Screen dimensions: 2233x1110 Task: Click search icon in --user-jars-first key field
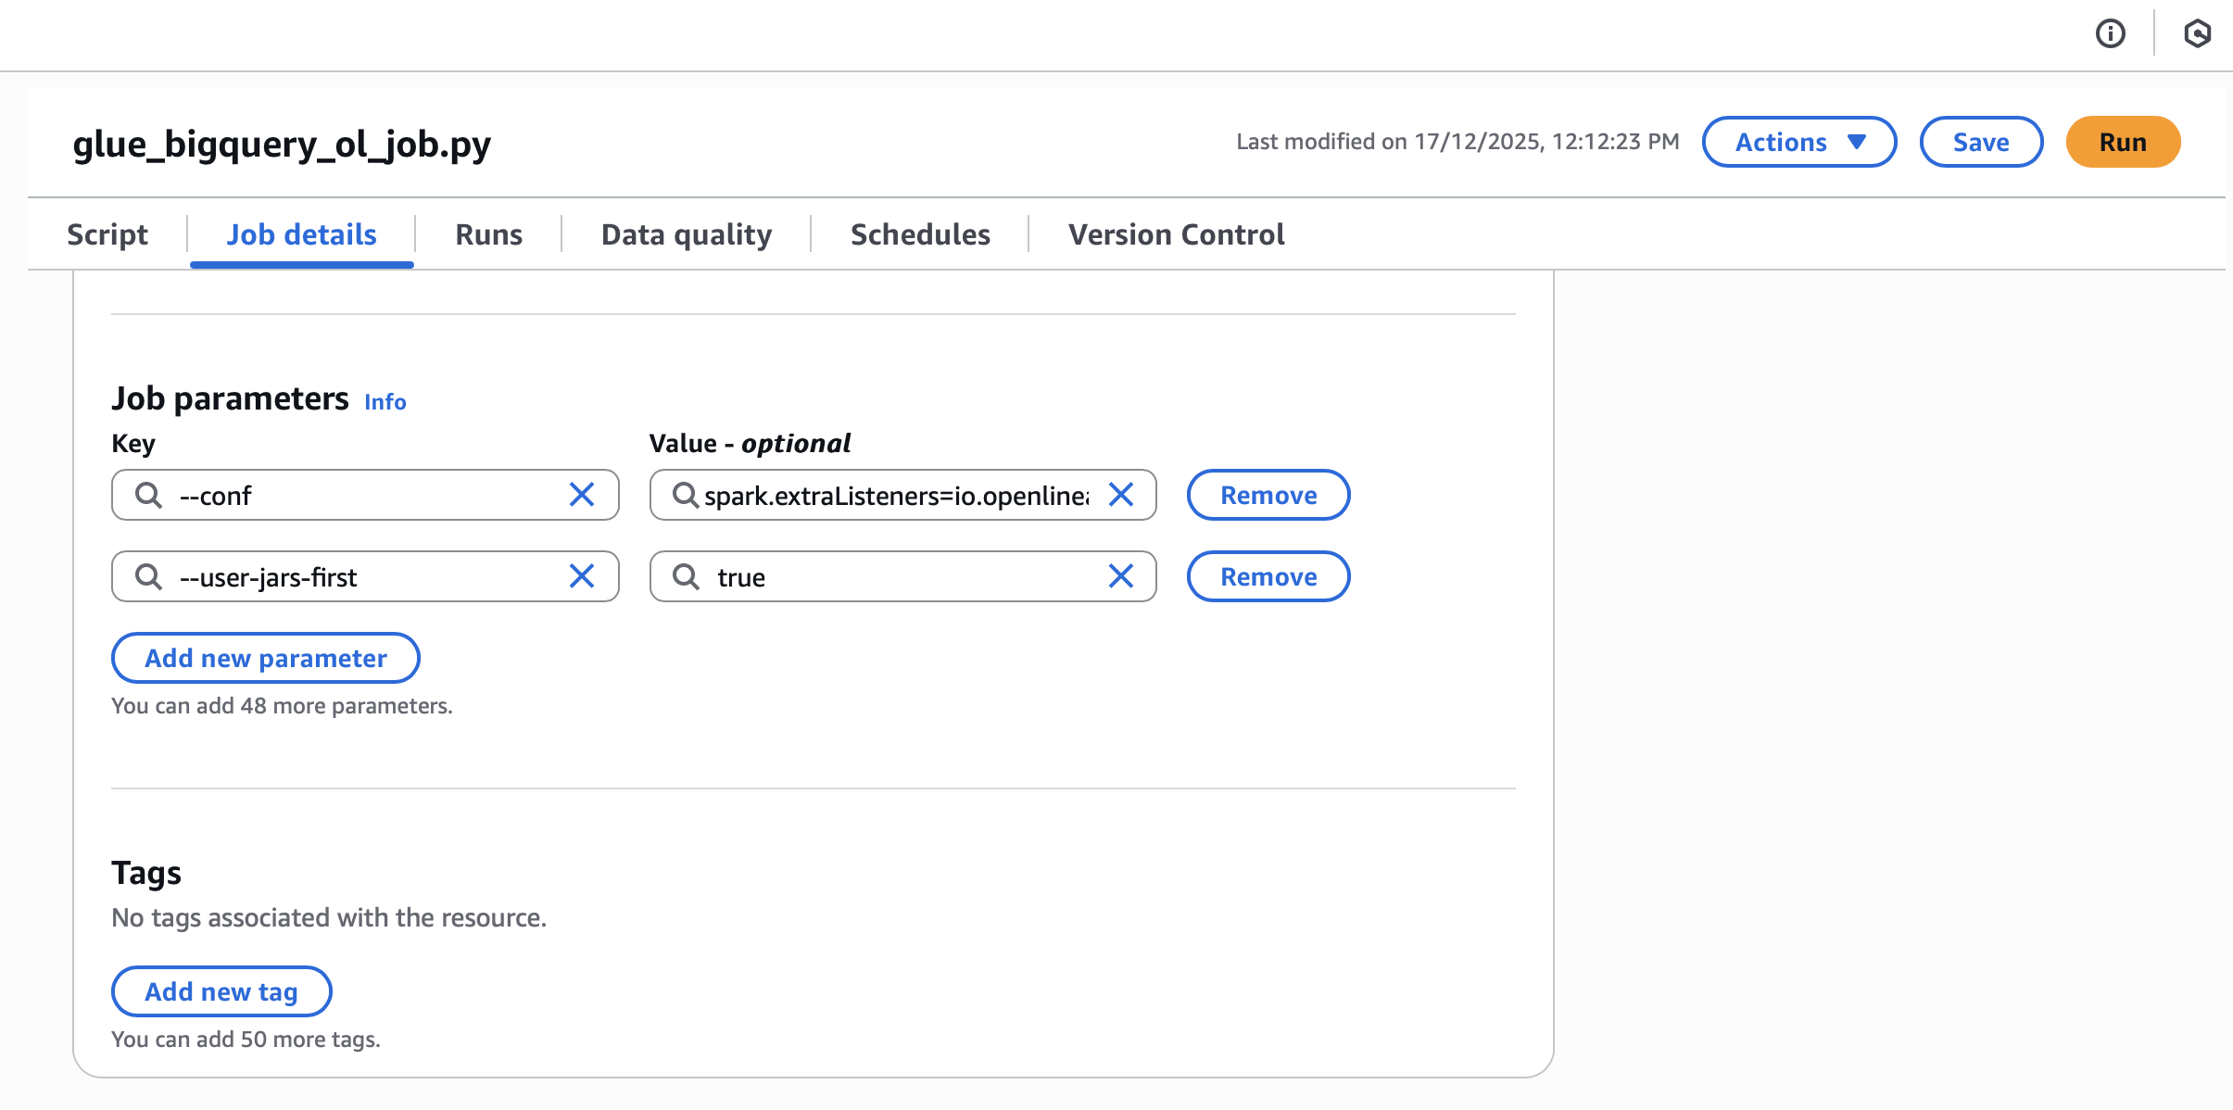coord(148,576)
